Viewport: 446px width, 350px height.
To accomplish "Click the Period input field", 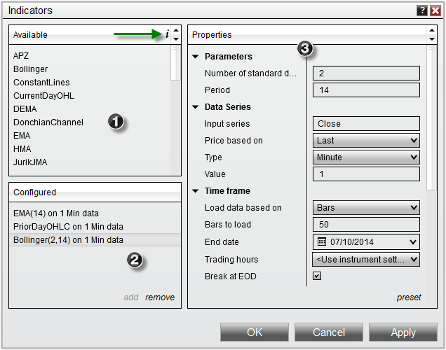I will [366, 90].
